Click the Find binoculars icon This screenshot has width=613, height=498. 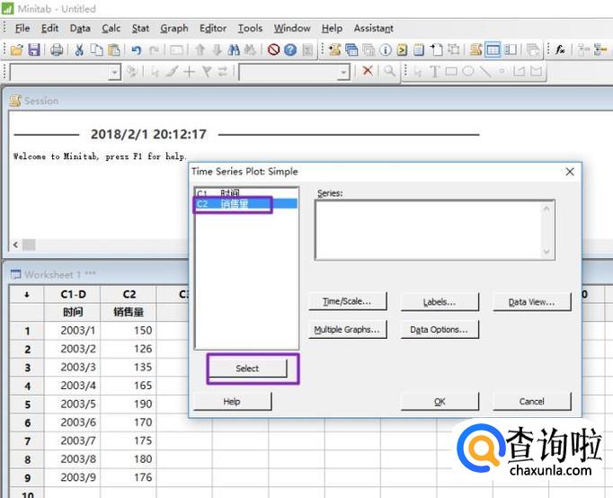coord(234,50)
